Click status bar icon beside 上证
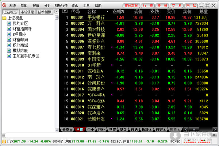 [x=4, y=142]
